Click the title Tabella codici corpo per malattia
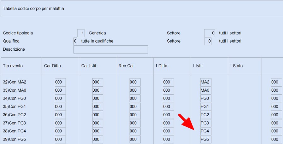283x144 pixels. [33, 9]
